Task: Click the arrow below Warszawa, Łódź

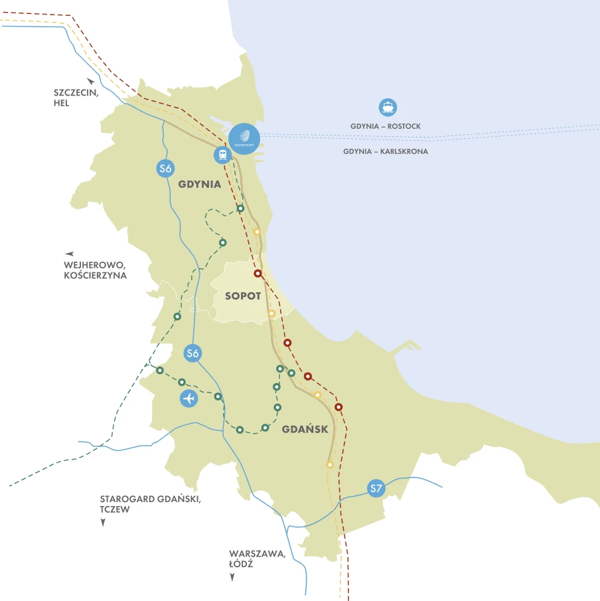Action: pos(232,578)
